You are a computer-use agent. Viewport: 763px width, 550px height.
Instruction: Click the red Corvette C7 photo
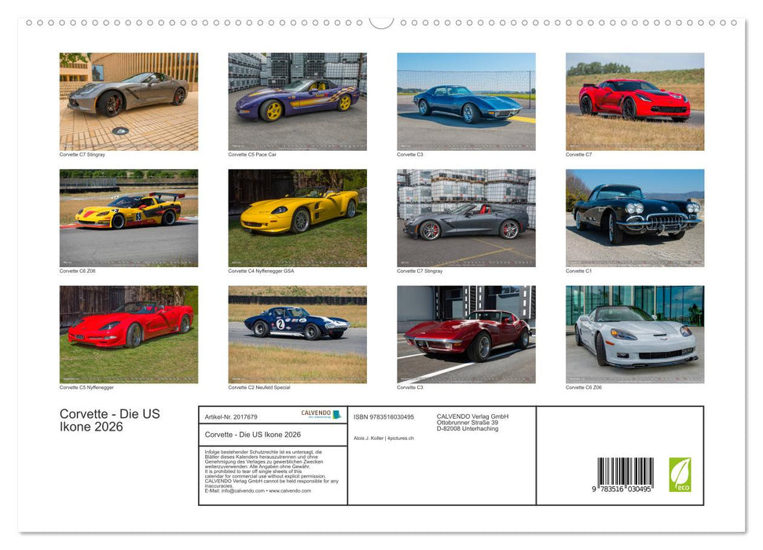(634, 101)
